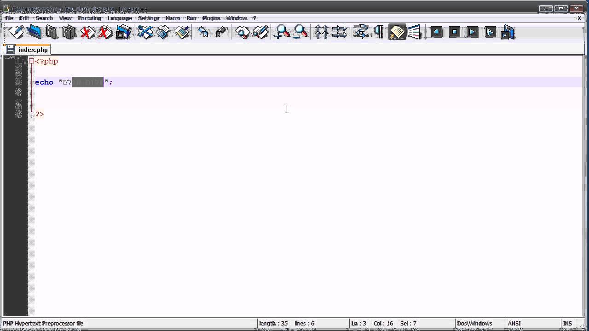Click the New file toolbar icon

[x=16, y=32]
